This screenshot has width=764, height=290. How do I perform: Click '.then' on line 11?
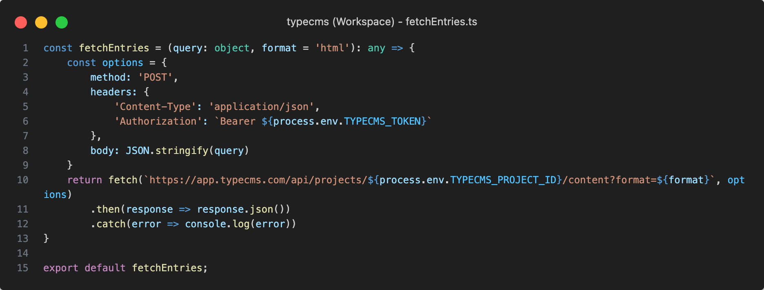pyautogui.click(x=105, y=209)
